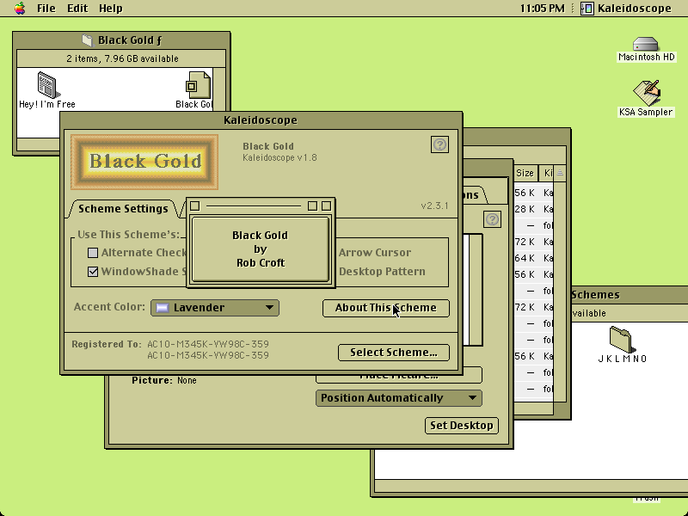Open the Help menu

click(x=111, y=9)
